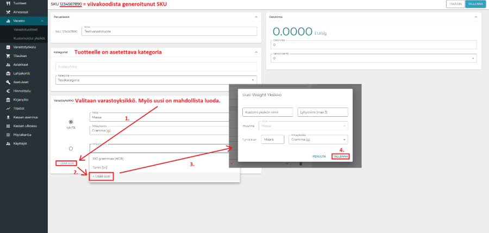Image resolution: width=489 pixels, height=233 pixels.
Task: Open Asetukset settings in sidebar
Action: pos(21,82)
